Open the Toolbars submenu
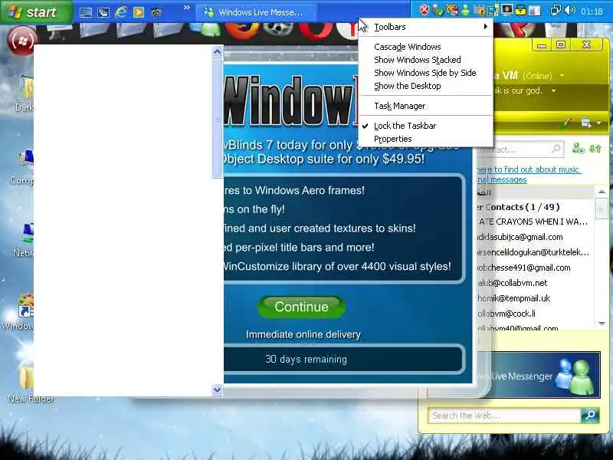This screenshot has width=613, height=460. [425, 27]
